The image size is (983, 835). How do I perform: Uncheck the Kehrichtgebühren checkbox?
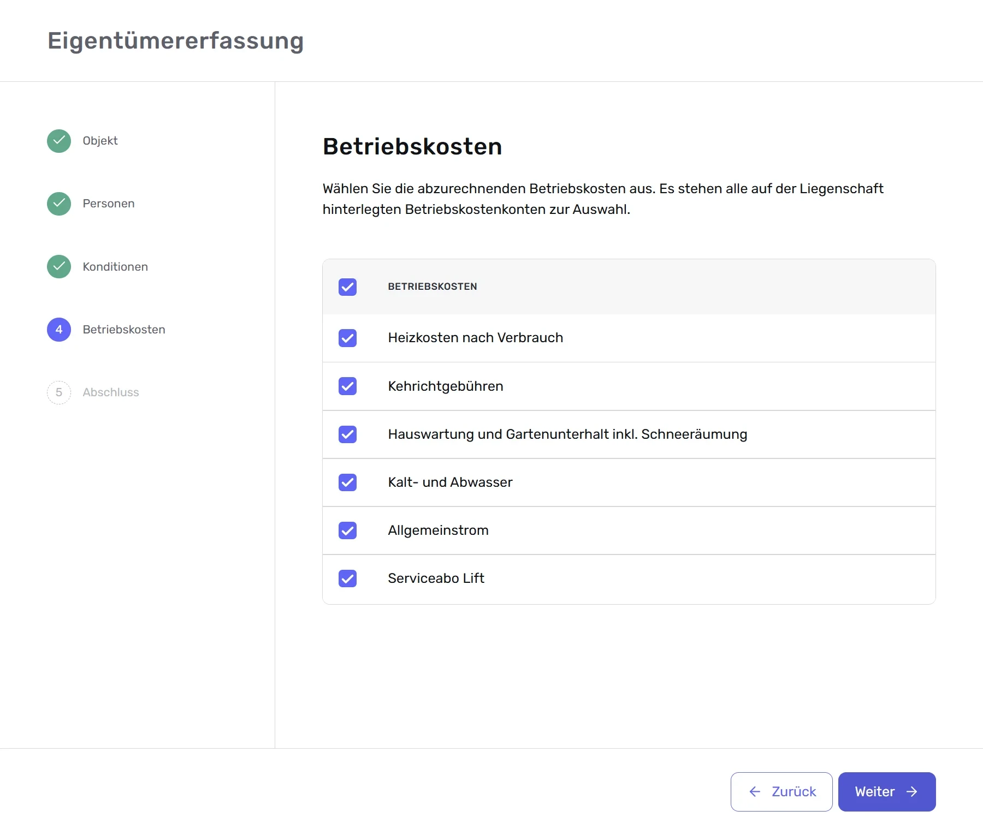[347, 386]
